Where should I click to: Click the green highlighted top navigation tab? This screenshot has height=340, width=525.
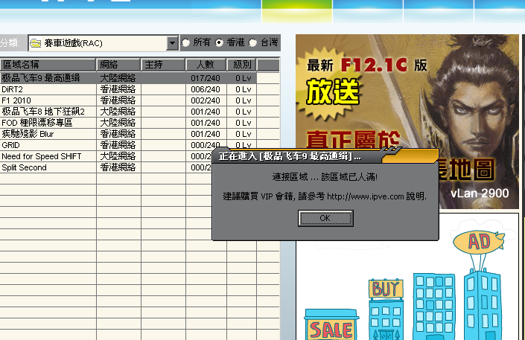point(297,11)
